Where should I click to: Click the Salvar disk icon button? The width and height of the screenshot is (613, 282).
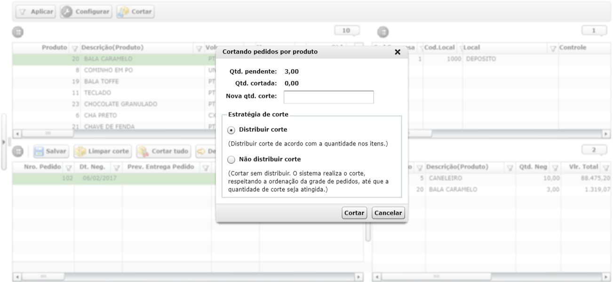(51, 151)
